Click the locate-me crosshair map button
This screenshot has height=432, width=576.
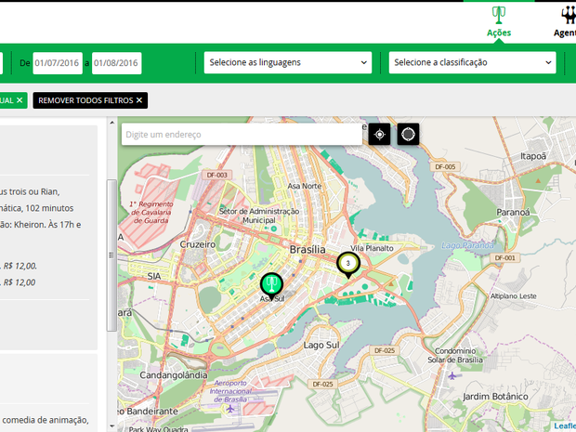(x=379, y=135)
